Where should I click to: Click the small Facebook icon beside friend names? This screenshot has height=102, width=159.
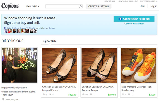click(x=5, y=28)
